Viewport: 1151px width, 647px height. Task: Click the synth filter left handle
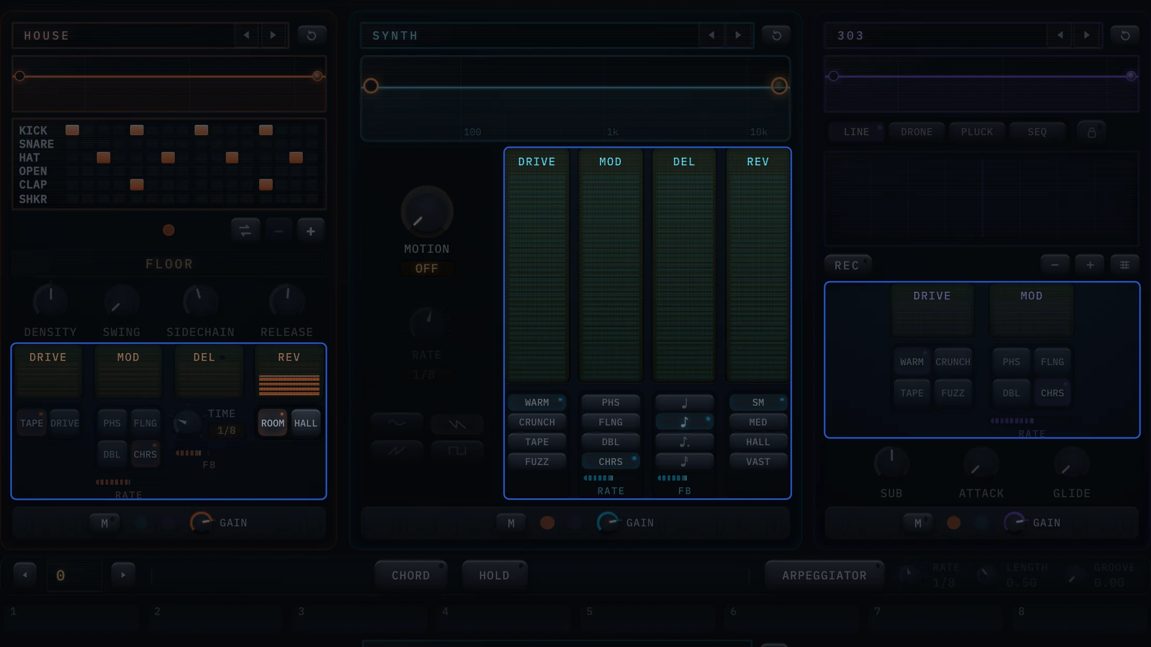pyautogui.click(x=371, y=86)
